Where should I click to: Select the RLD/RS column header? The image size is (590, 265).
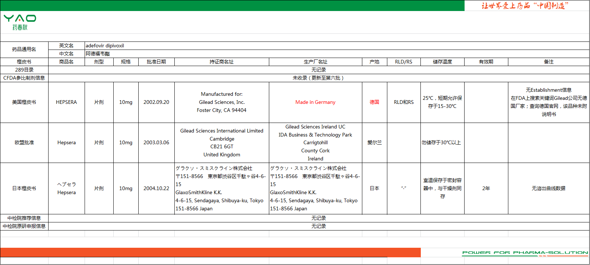[x=404, y=62]
